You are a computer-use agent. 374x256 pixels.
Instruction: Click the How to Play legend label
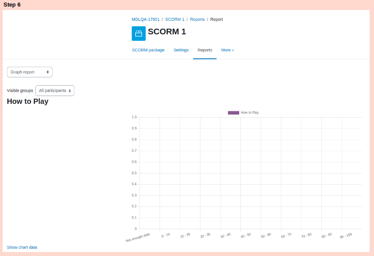click(x=250, y=113)
